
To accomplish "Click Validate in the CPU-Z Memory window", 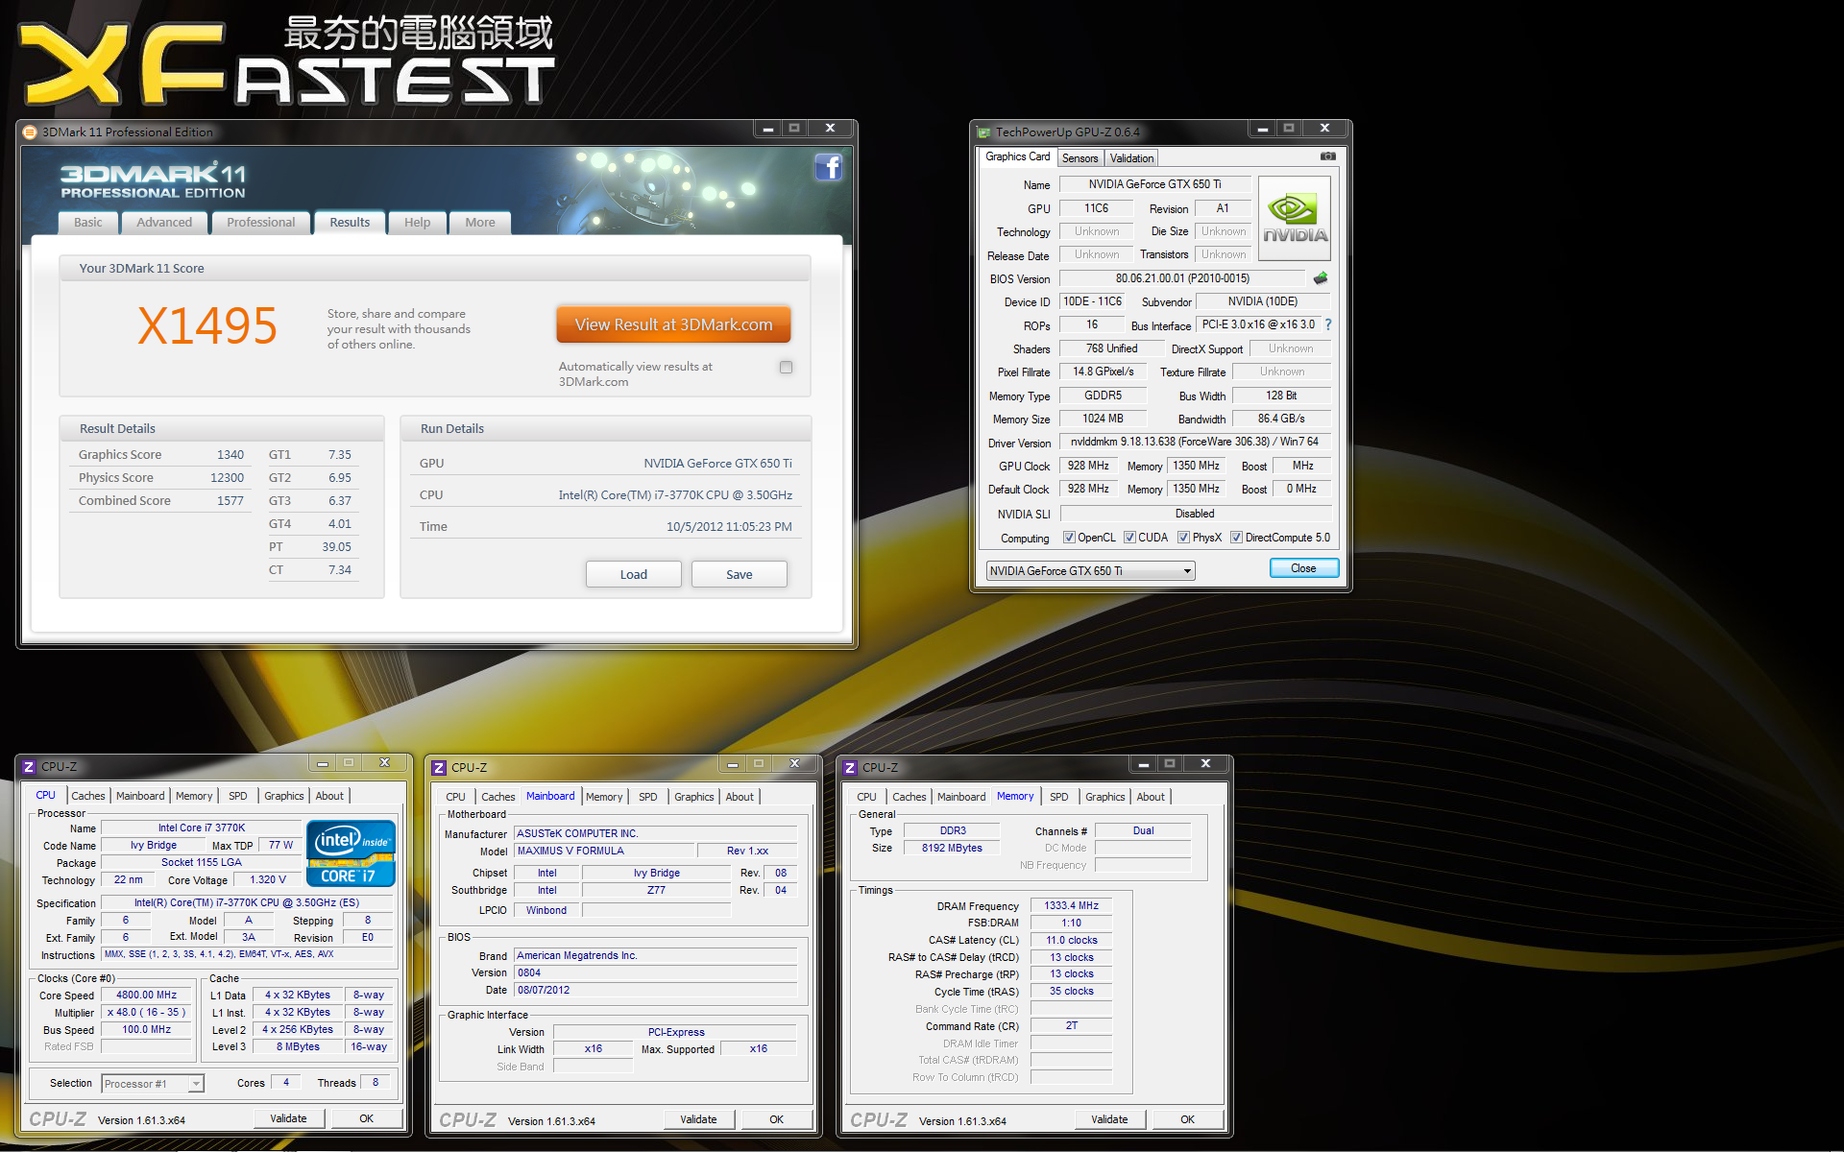I will (x=1109, y=1119).
